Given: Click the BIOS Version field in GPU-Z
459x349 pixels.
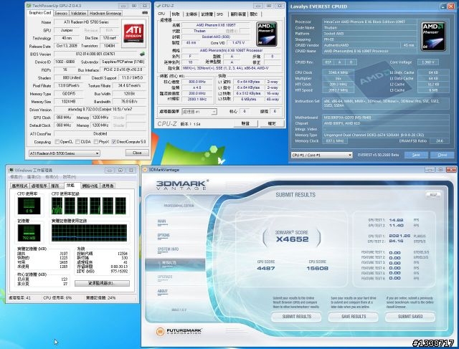Looking at the screenshot, I should click(95, 54).
